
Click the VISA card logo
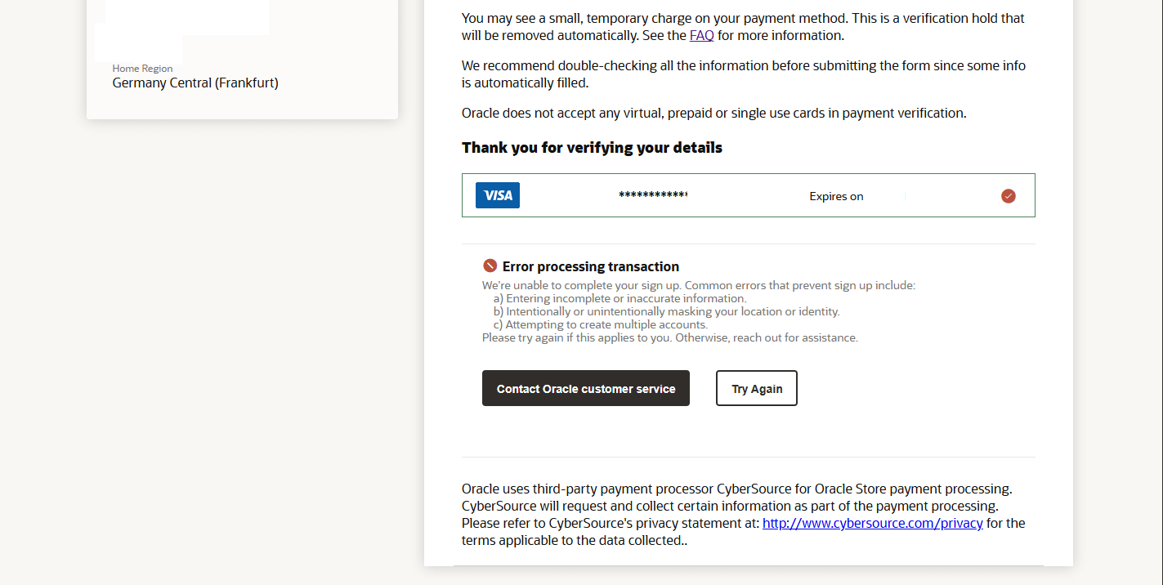coord(498,195)
